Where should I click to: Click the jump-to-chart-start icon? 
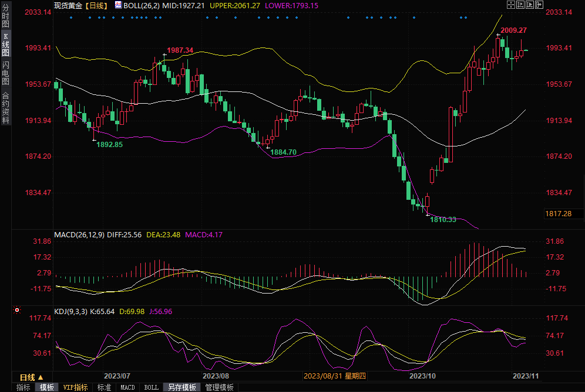tap(520, 5)
